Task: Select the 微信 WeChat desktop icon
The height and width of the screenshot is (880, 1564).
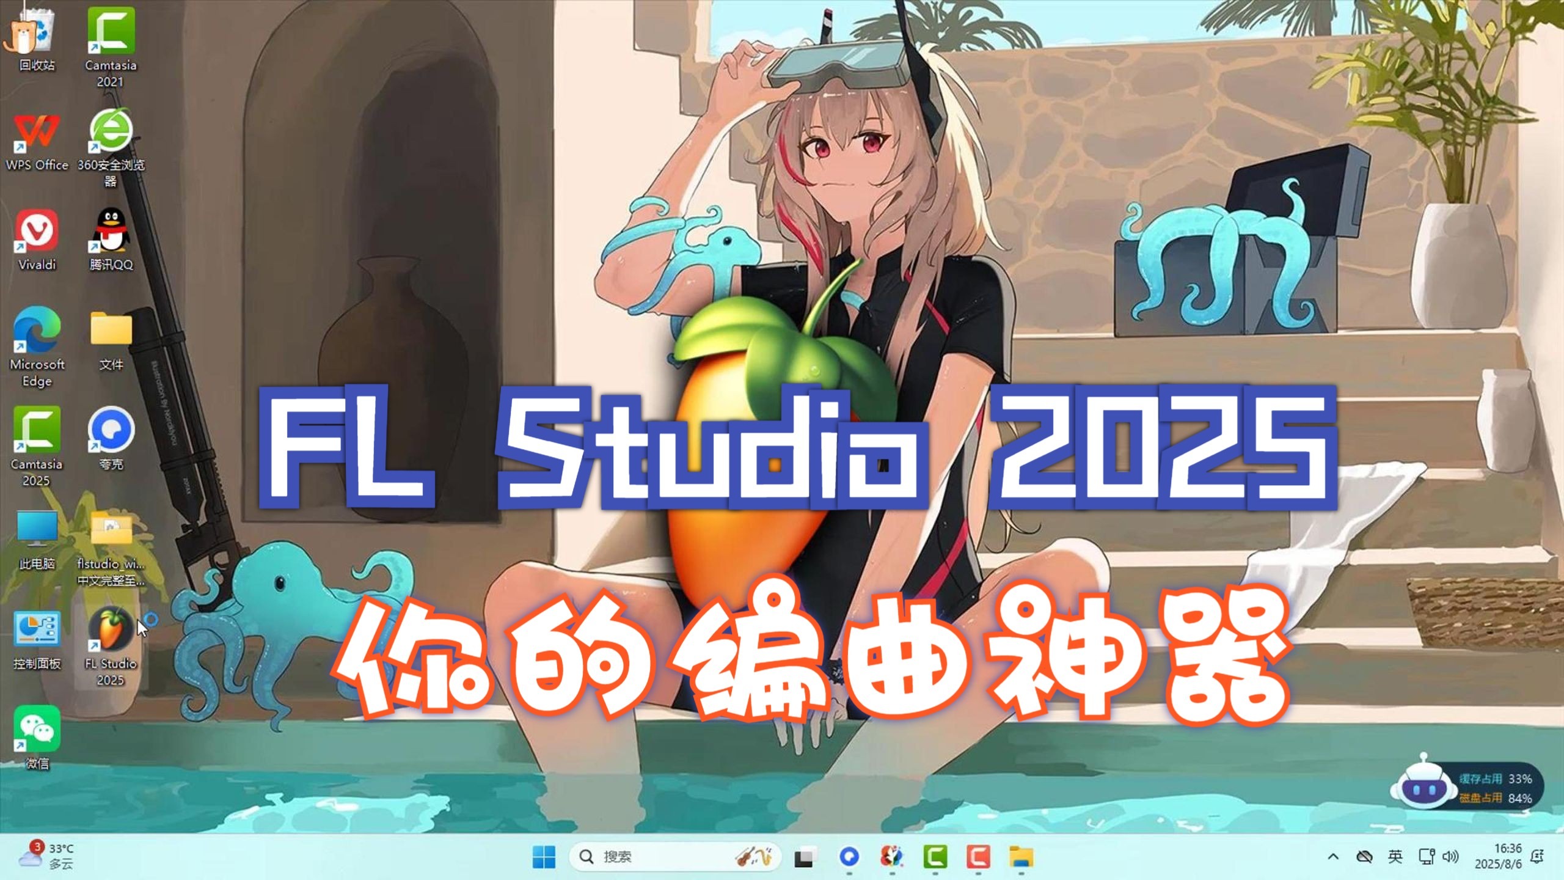Action: 37,738
